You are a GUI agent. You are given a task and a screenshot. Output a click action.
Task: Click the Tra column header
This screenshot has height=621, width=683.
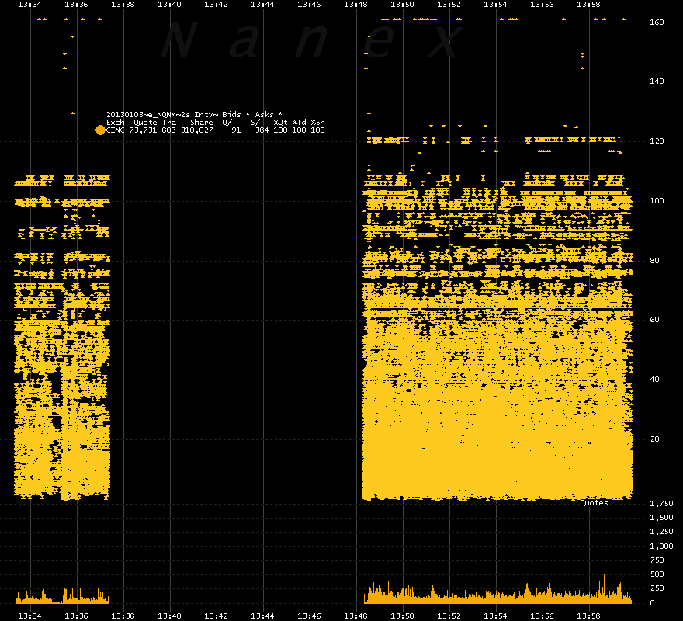169,123
